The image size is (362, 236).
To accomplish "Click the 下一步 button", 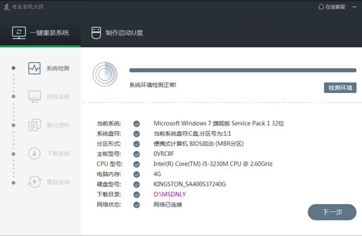I will (332, 212).
